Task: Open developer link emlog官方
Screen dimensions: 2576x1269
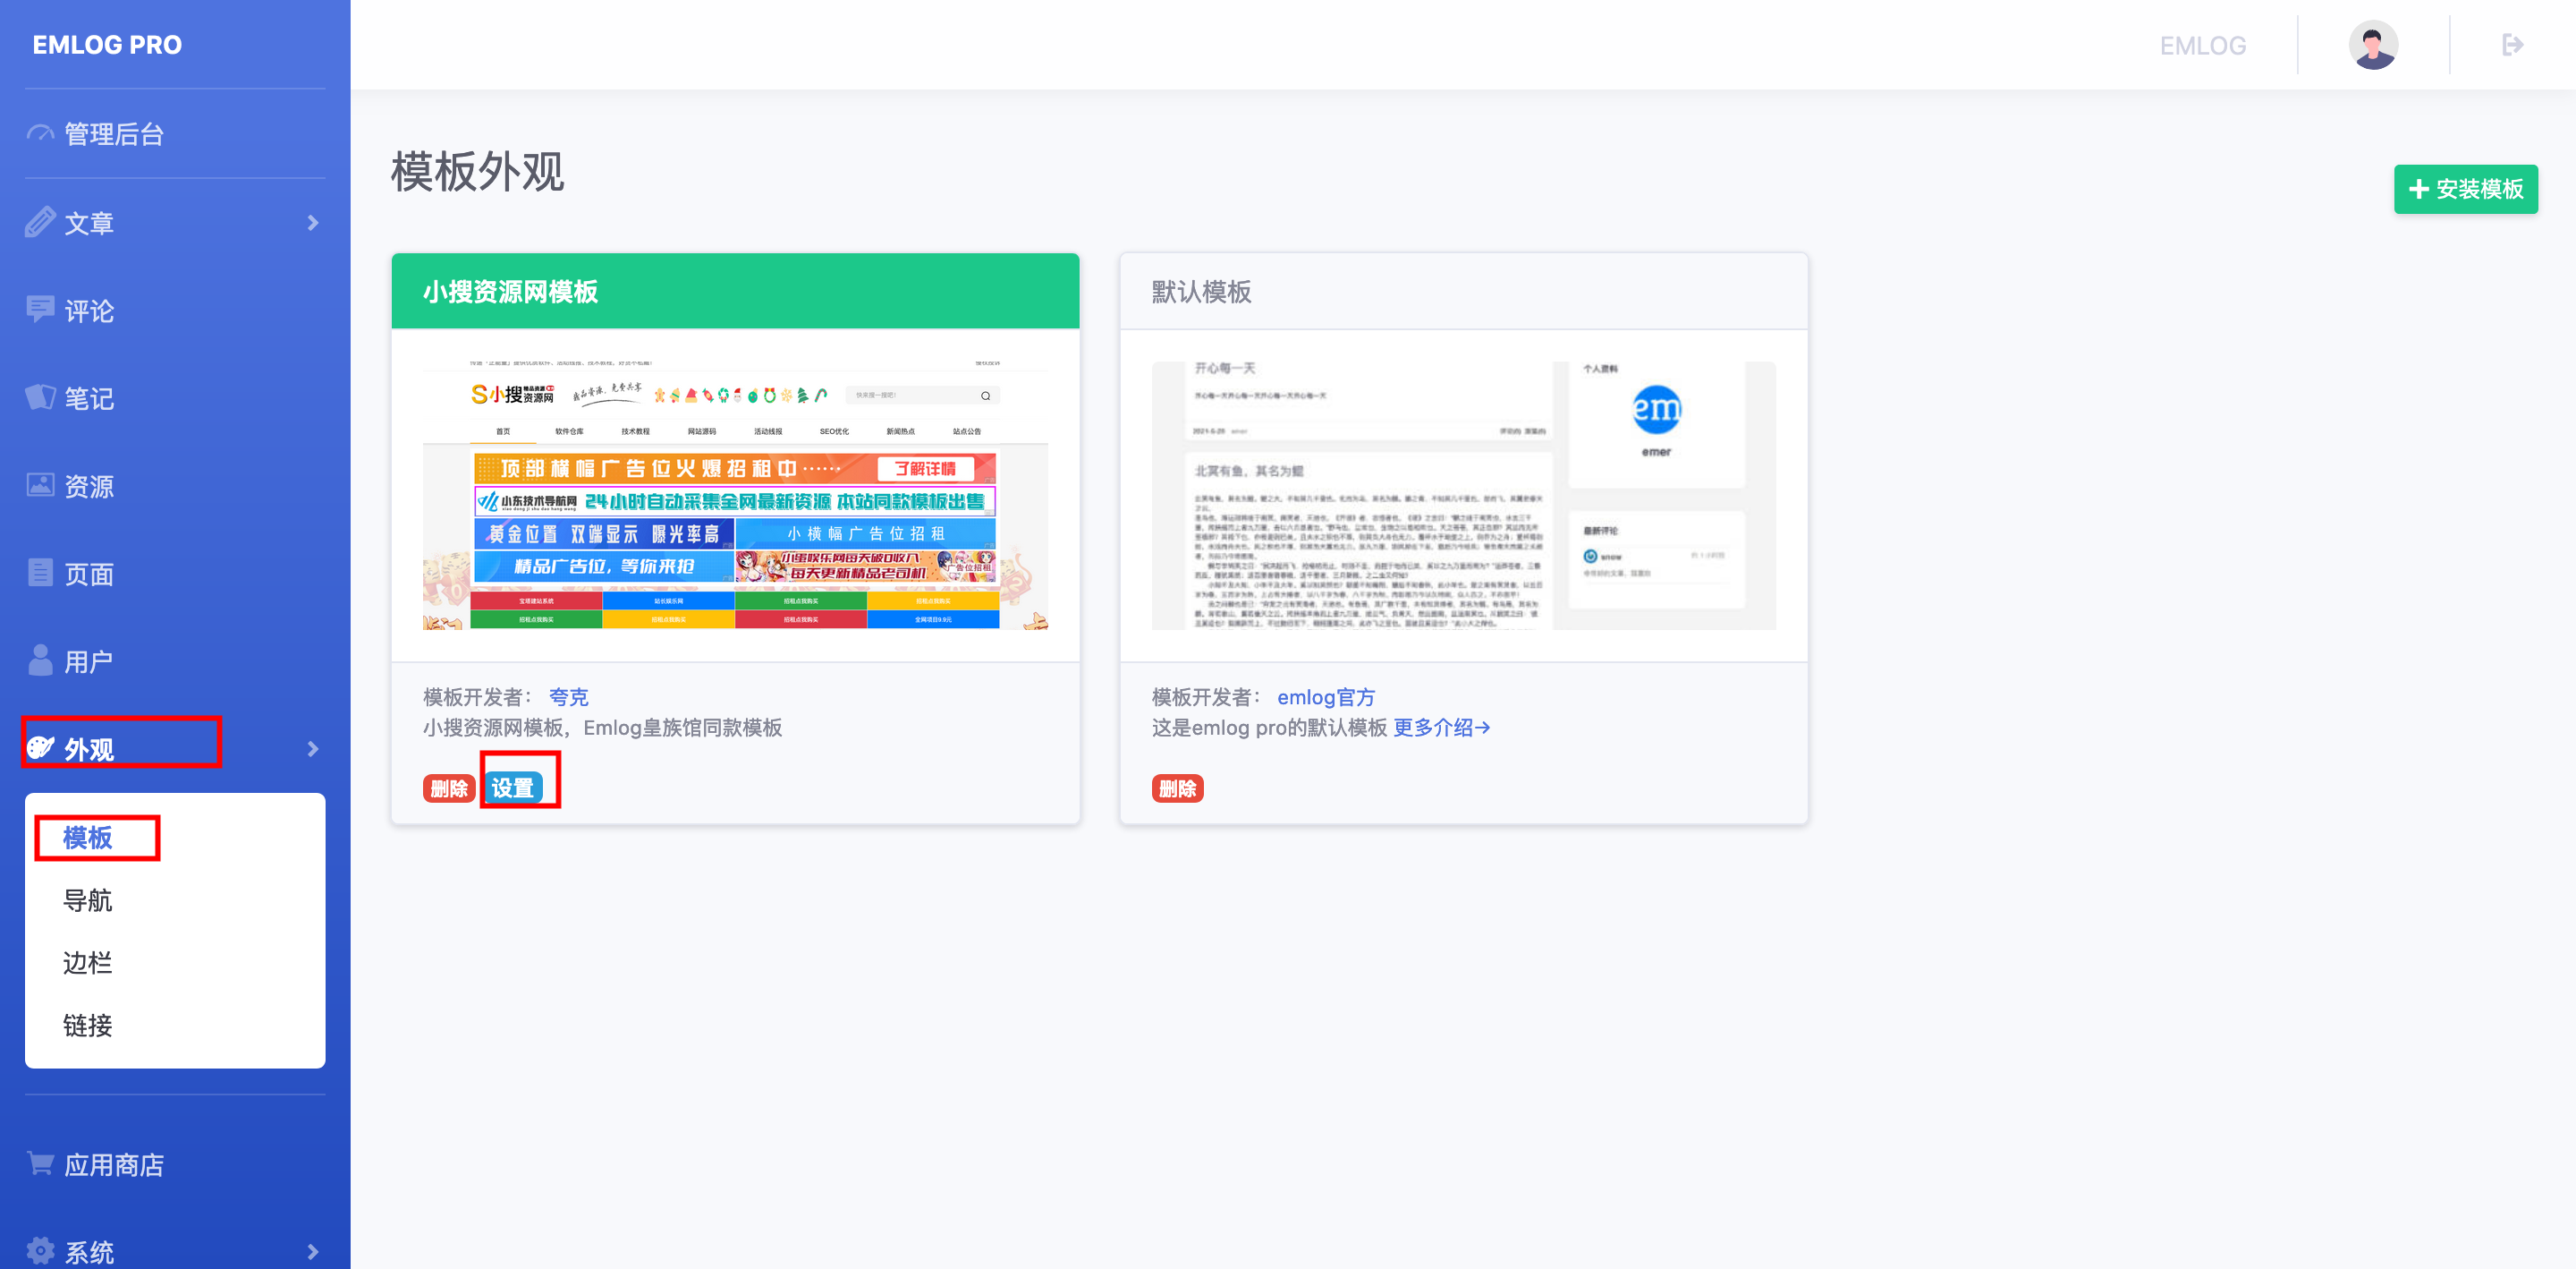Action: (1325, 696)
